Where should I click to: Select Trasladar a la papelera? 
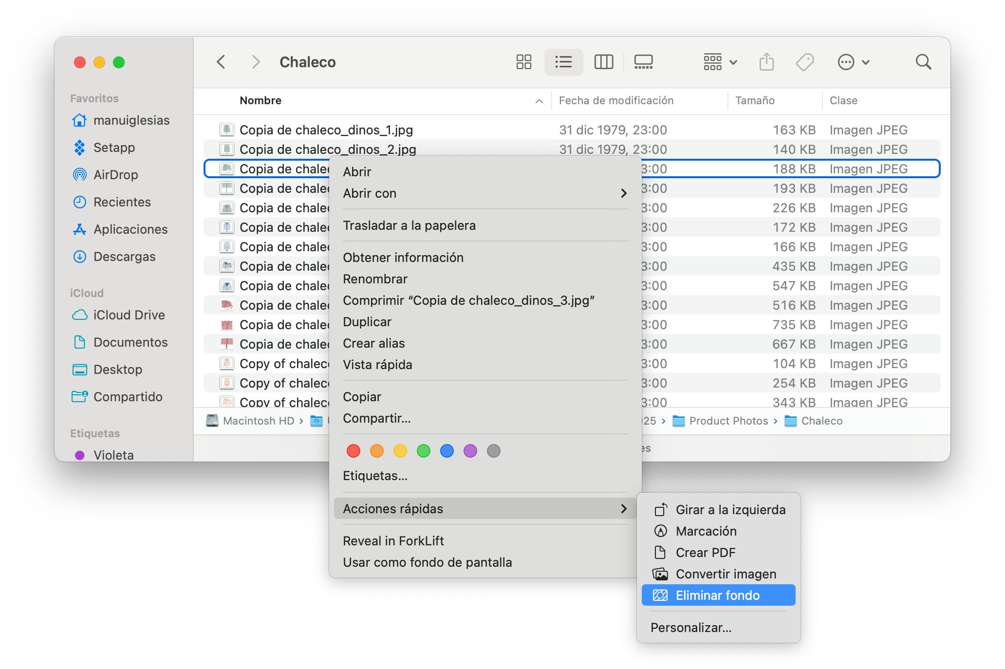click(409, 225)
